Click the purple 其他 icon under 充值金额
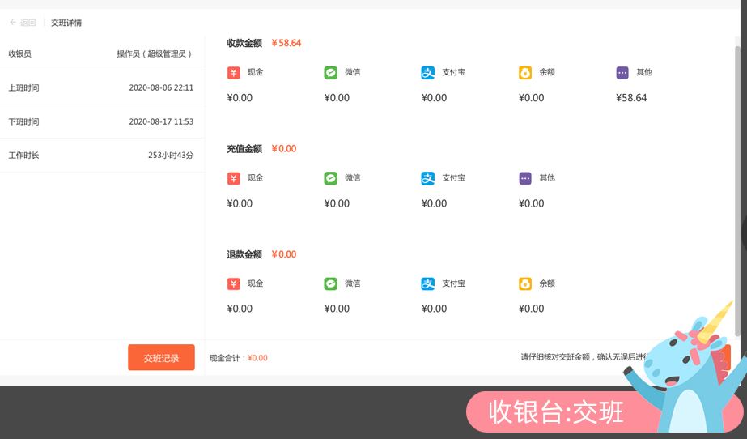This screenshot has height=439, width=747. (x=525, y=178)
